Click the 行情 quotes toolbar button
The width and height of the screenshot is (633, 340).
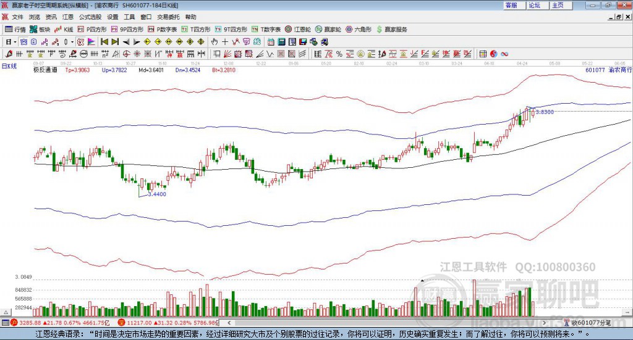(x=15, y=29)
